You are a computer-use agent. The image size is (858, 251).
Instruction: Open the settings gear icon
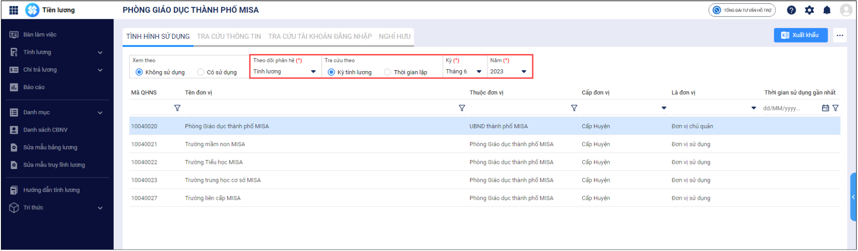(x=809, y=10)
